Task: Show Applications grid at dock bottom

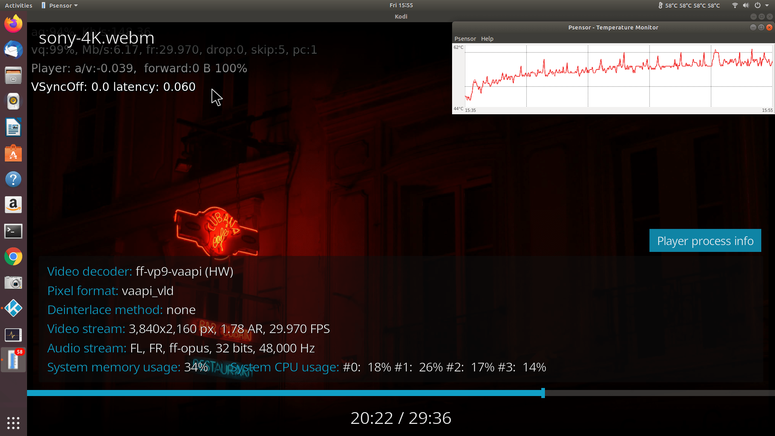Action: point(13,423)
